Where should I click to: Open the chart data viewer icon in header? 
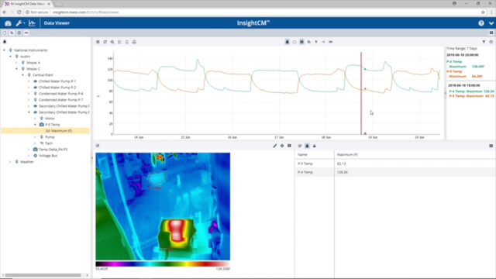coord(32,23)
